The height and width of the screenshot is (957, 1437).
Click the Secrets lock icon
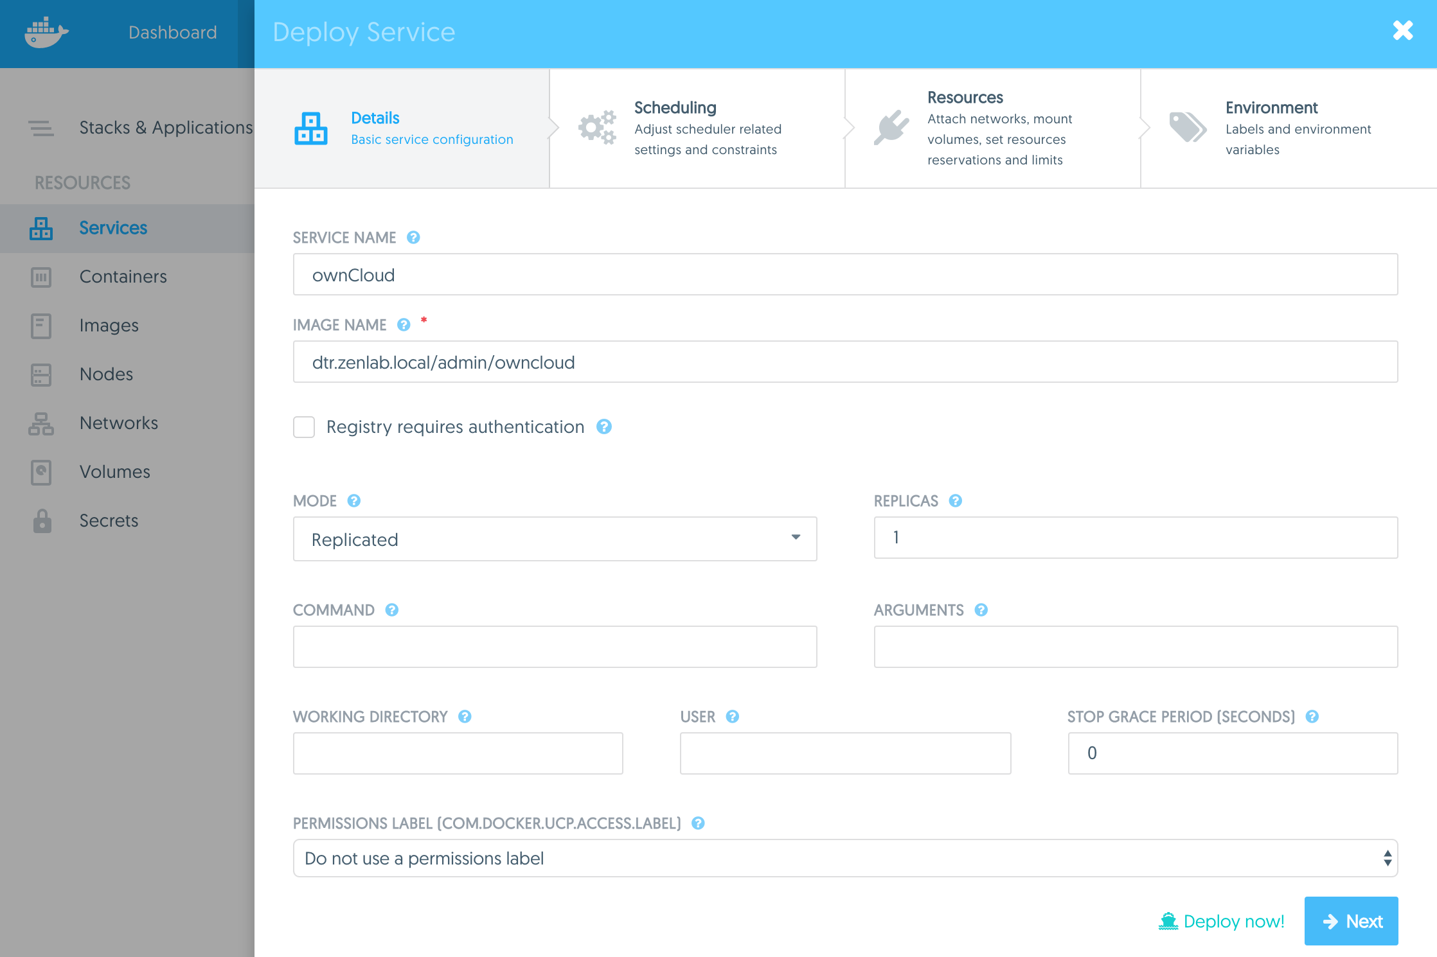click(42, 521)
